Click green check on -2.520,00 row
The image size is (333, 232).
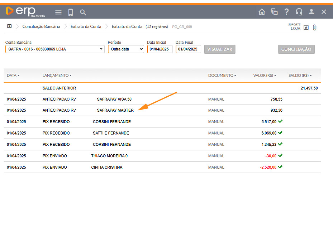(x=280, y=167)
